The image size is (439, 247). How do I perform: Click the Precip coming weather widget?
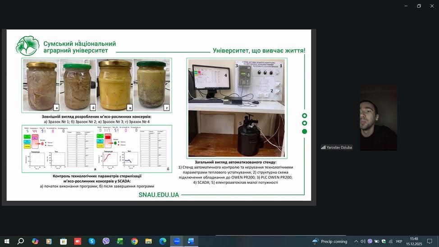tap(330, 242)
